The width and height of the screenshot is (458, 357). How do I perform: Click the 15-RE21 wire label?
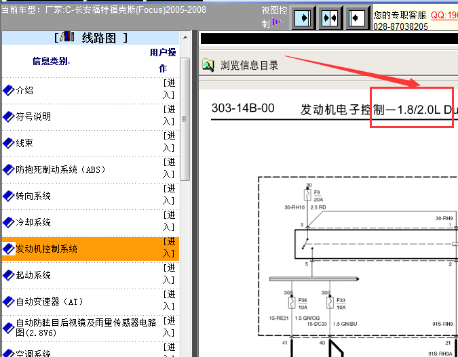(279, 318)
